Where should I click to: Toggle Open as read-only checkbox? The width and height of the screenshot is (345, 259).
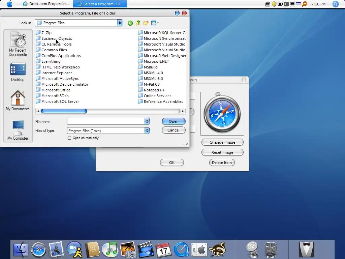point(69,138)
